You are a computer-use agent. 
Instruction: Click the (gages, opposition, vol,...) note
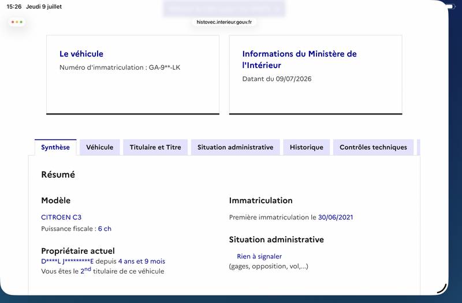(x=269, y=266)
